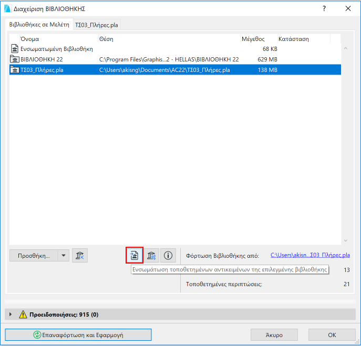Open the library path link C:\Users\akisn...
Viewport: 361px width, 346px height.
pos(310,255)
